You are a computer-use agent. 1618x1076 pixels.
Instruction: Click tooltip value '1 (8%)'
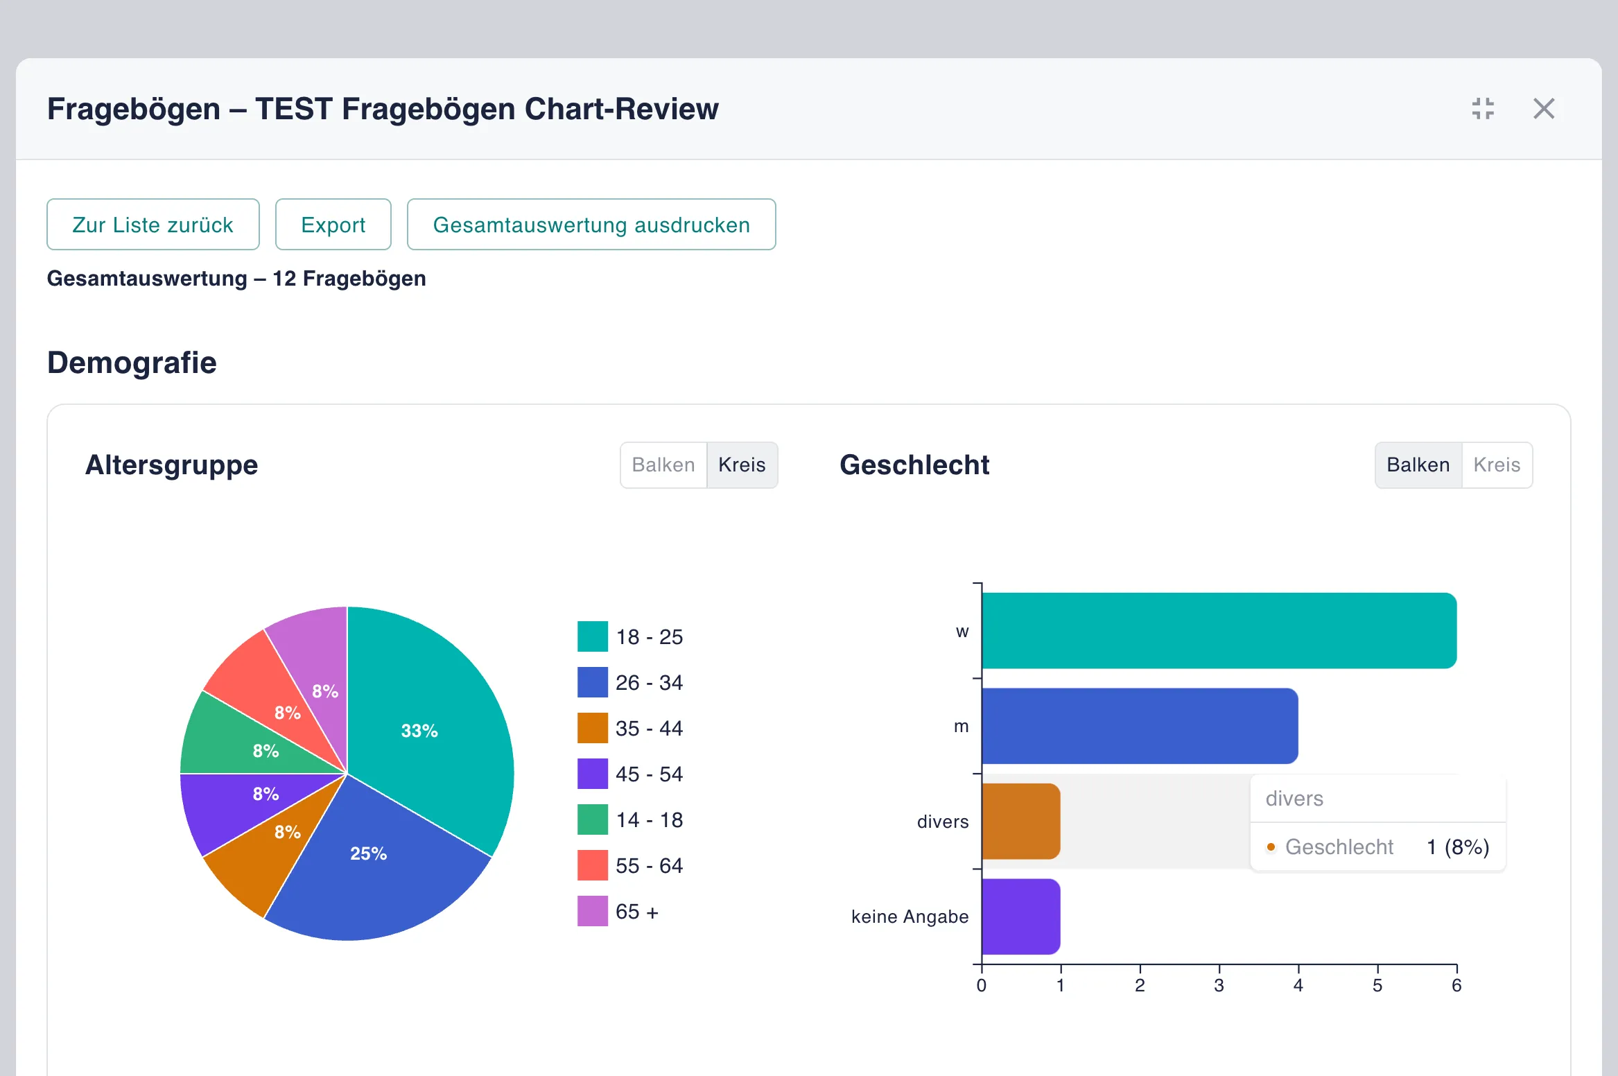[1458, 847]
